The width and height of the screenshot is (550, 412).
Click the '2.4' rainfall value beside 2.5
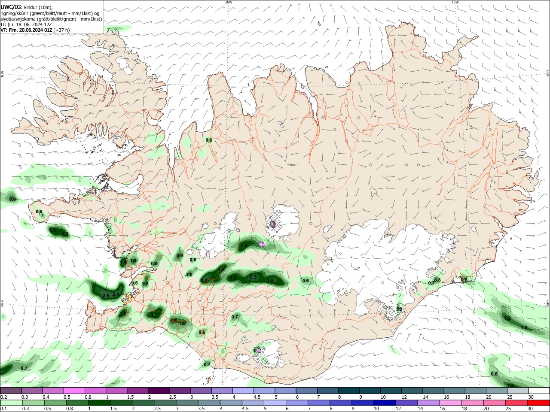click(115, 294)
